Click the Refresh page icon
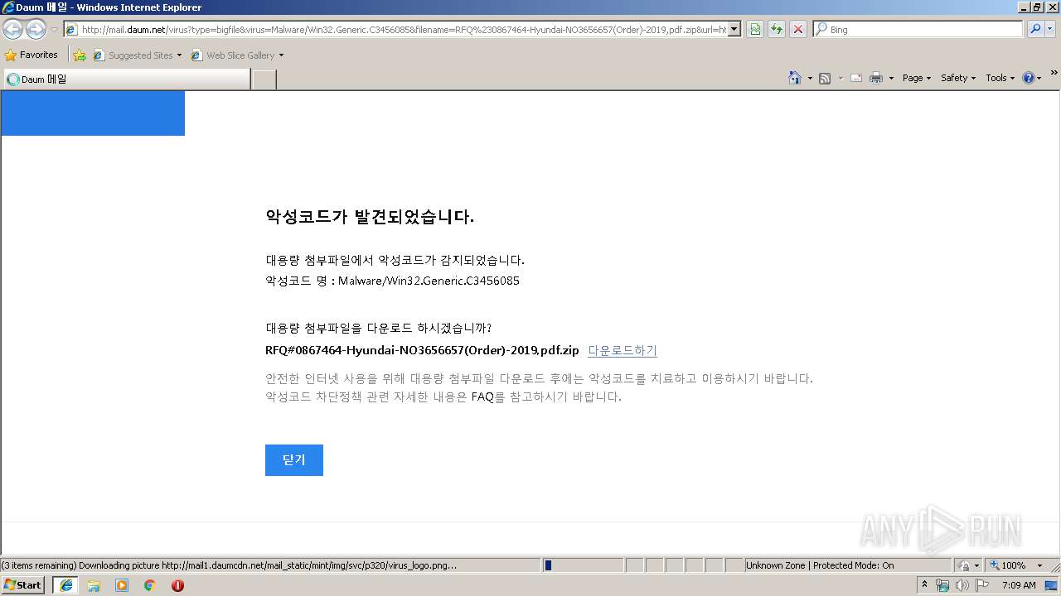 tap(777, 30)
